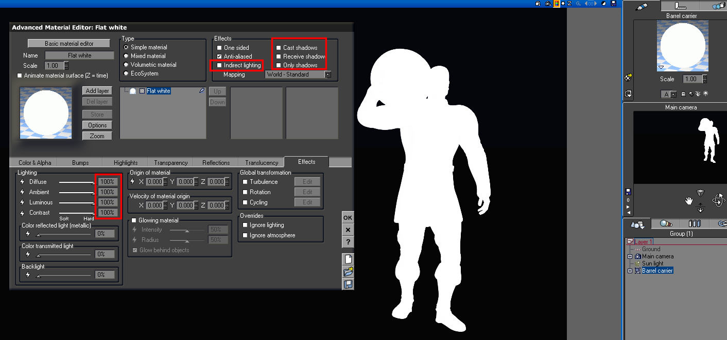Click the pencil edit icon on Flat white layer
Screen dimensions: 727x340
(202, 91)
